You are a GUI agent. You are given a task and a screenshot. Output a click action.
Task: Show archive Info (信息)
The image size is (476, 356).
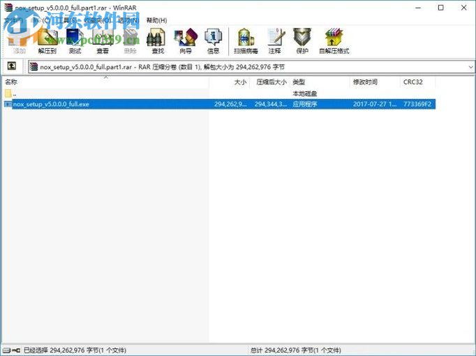coord(213,41)
